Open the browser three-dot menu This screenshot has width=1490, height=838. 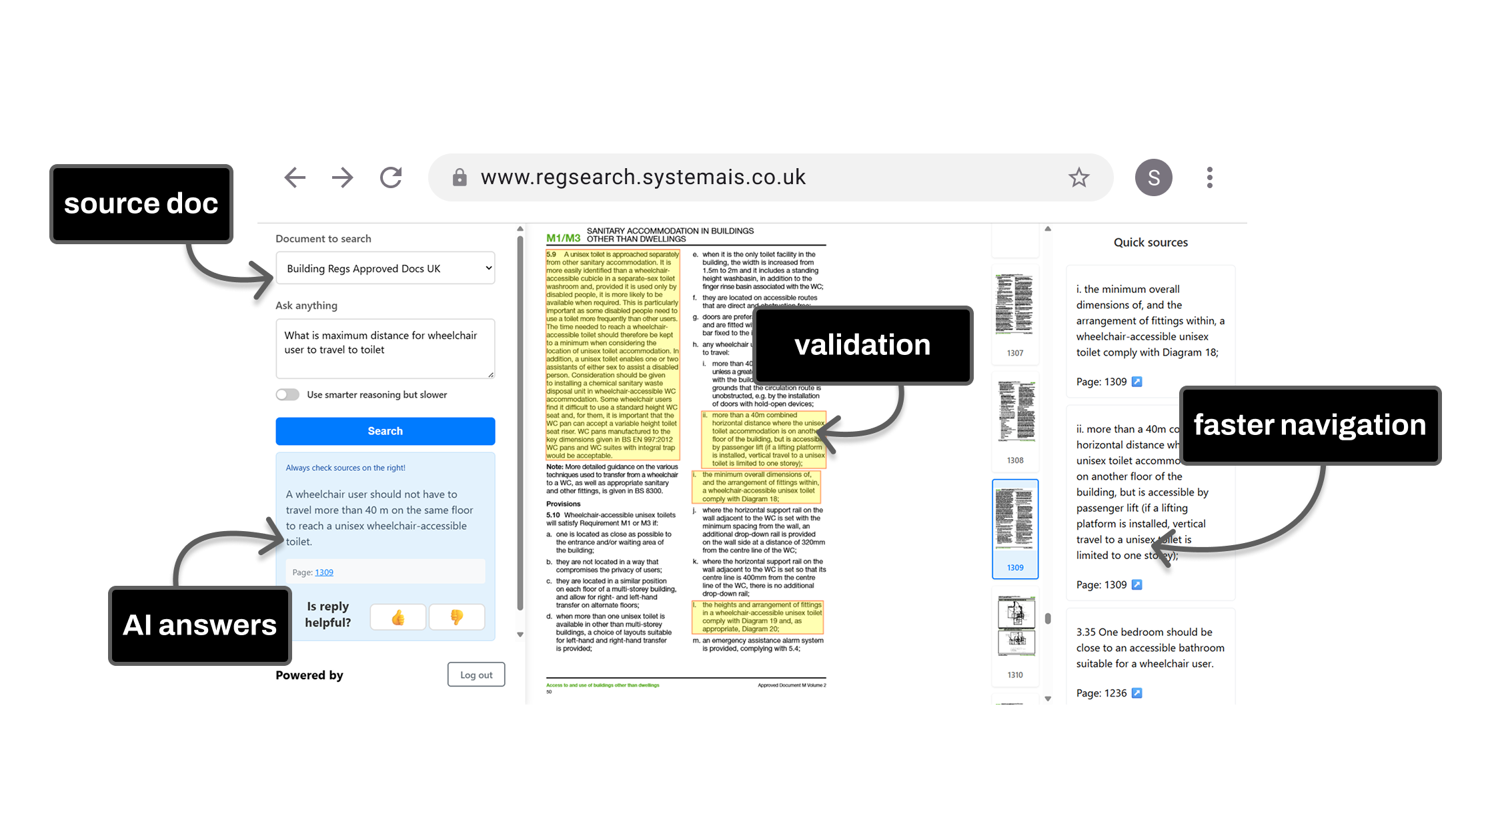click(x=1209, y=177)
